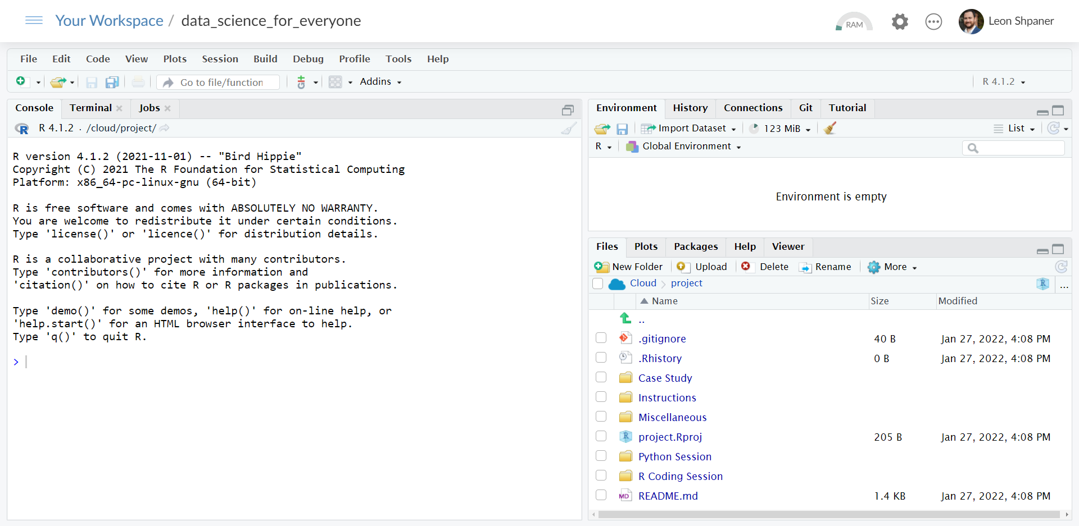Click the Upload button
Screen dimensions: 1079x526
pos(702,267)
